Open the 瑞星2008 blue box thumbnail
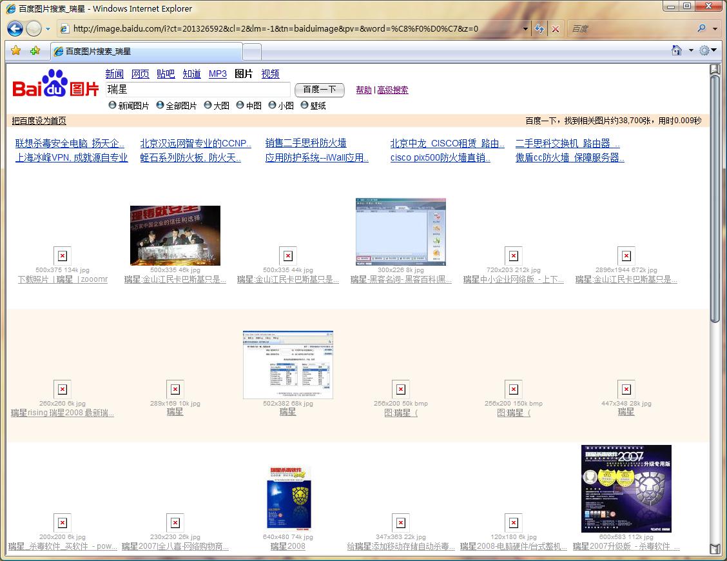The image size is (727, 561). (x=288, y=499)
